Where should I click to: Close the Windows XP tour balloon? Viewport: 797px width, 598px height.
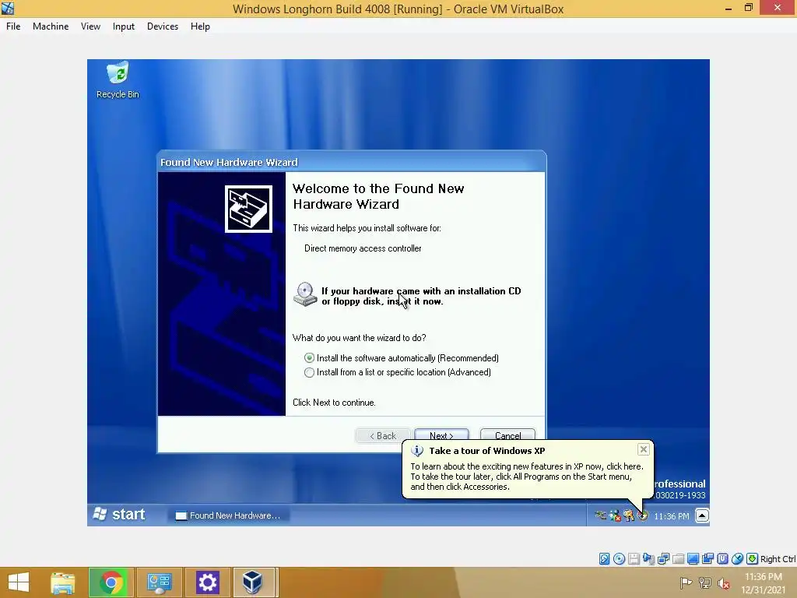point(644,449)
